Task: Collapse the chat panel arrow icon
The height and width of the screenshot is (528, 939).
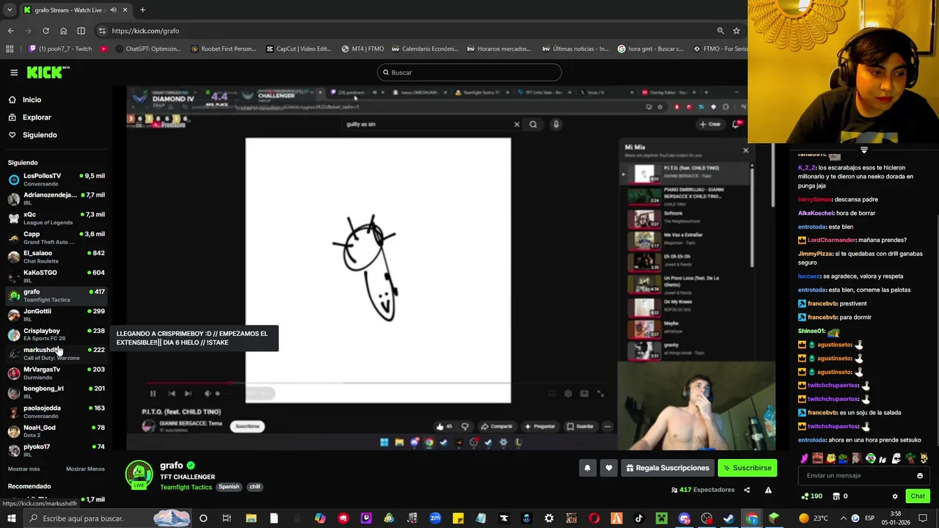Action: pyautogui.click(x=863, y=150)
